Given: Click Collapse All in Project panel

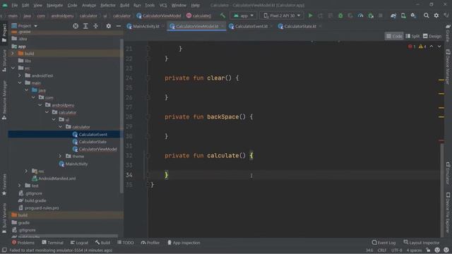Looking at the screenshot, I should 96,26.
